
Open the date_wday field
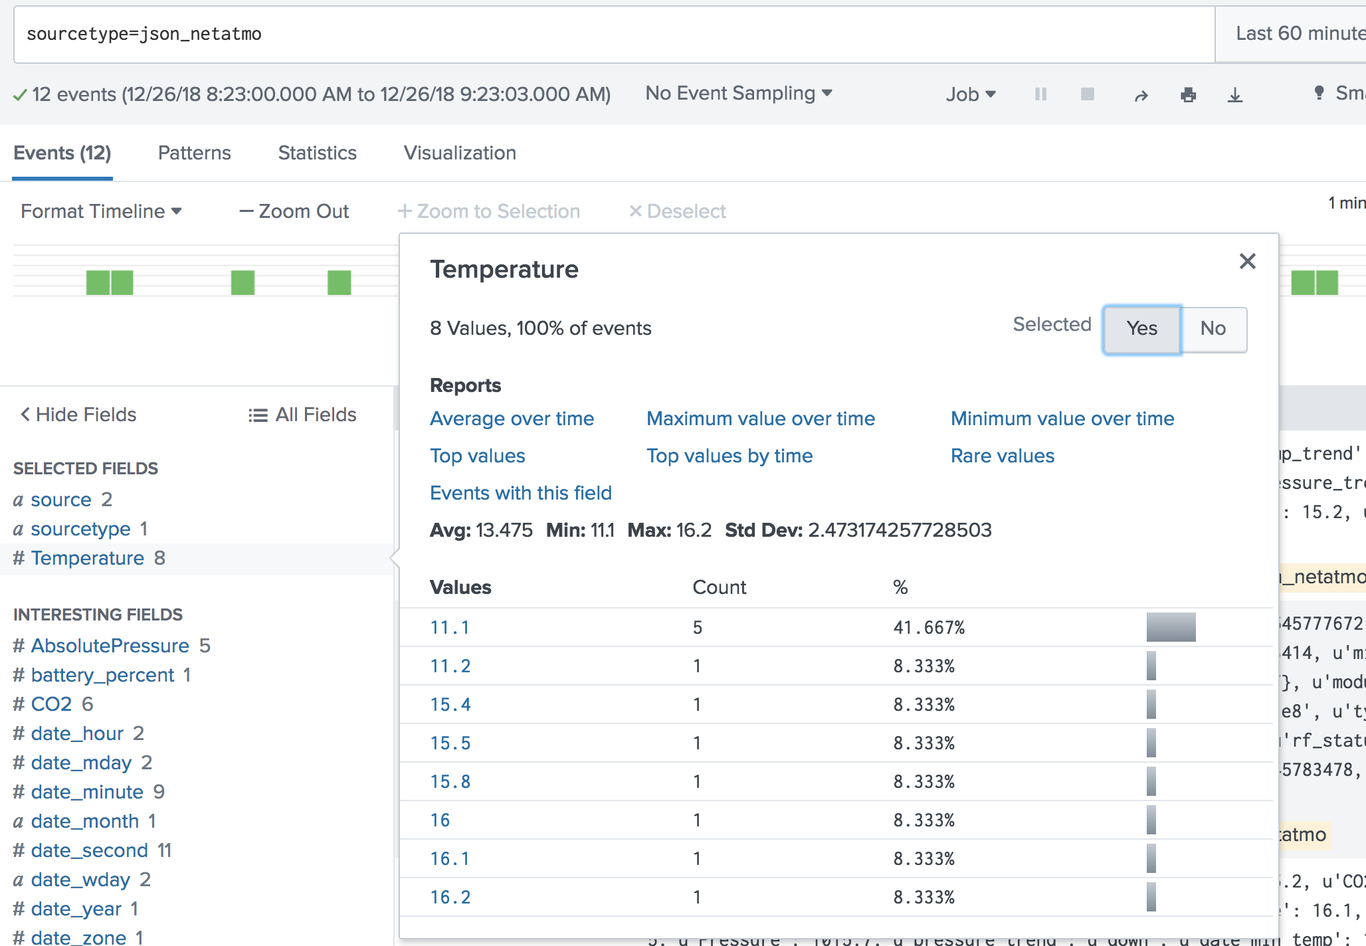80,880
